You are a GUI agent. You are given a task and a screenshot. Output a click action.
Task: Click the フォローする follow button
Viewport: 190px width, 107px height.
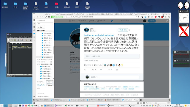click(123, 30)
